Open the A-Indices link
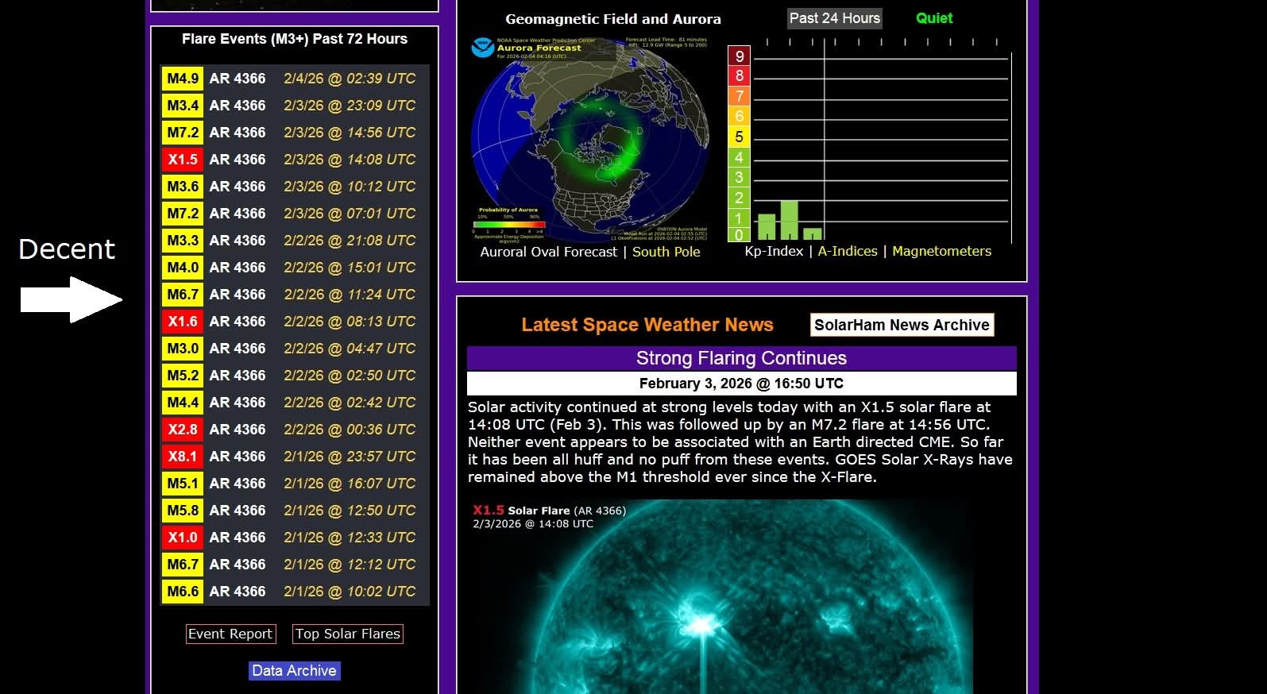Screen dimensions: 1267x694 coord(848,251)
